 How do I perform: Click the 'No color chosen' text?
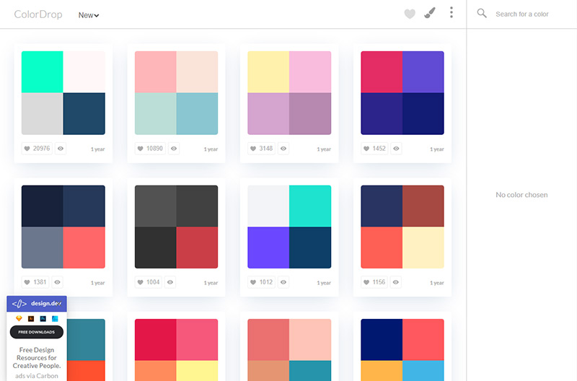click(521, 195)
